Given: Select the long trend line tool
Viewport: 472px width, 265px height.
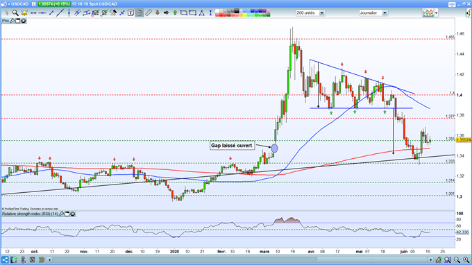Looking at the screenshot, I should 60,12.
